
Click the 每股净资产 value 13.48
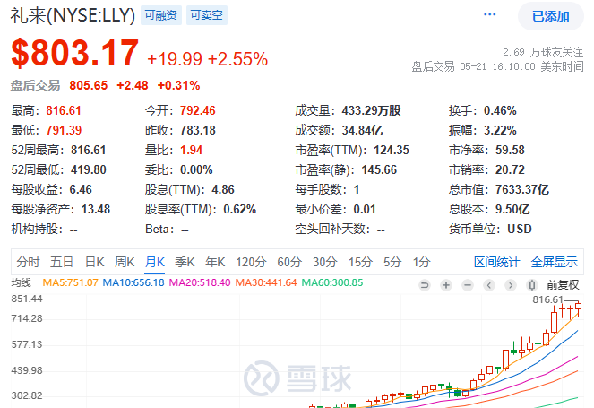(96, 209)
